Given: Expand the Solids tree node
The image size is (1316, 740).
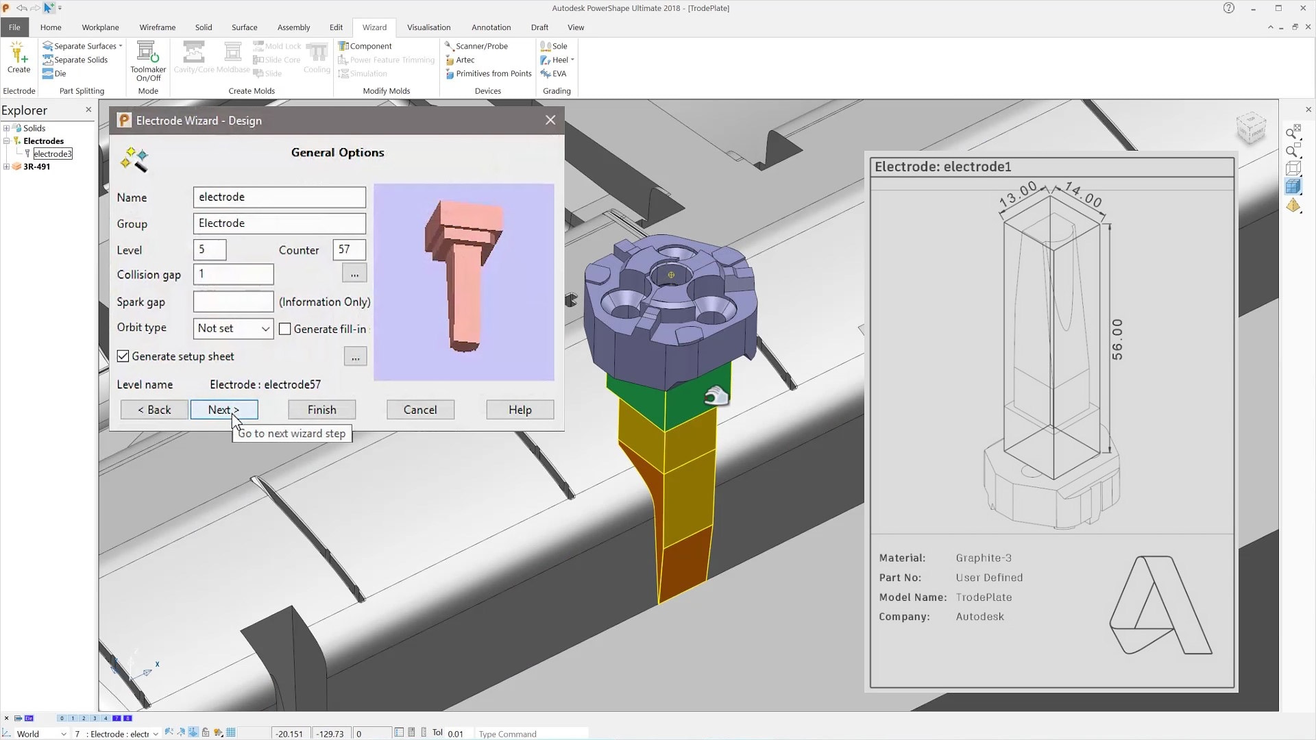Looking at the screenshot, I should [6, 128].
